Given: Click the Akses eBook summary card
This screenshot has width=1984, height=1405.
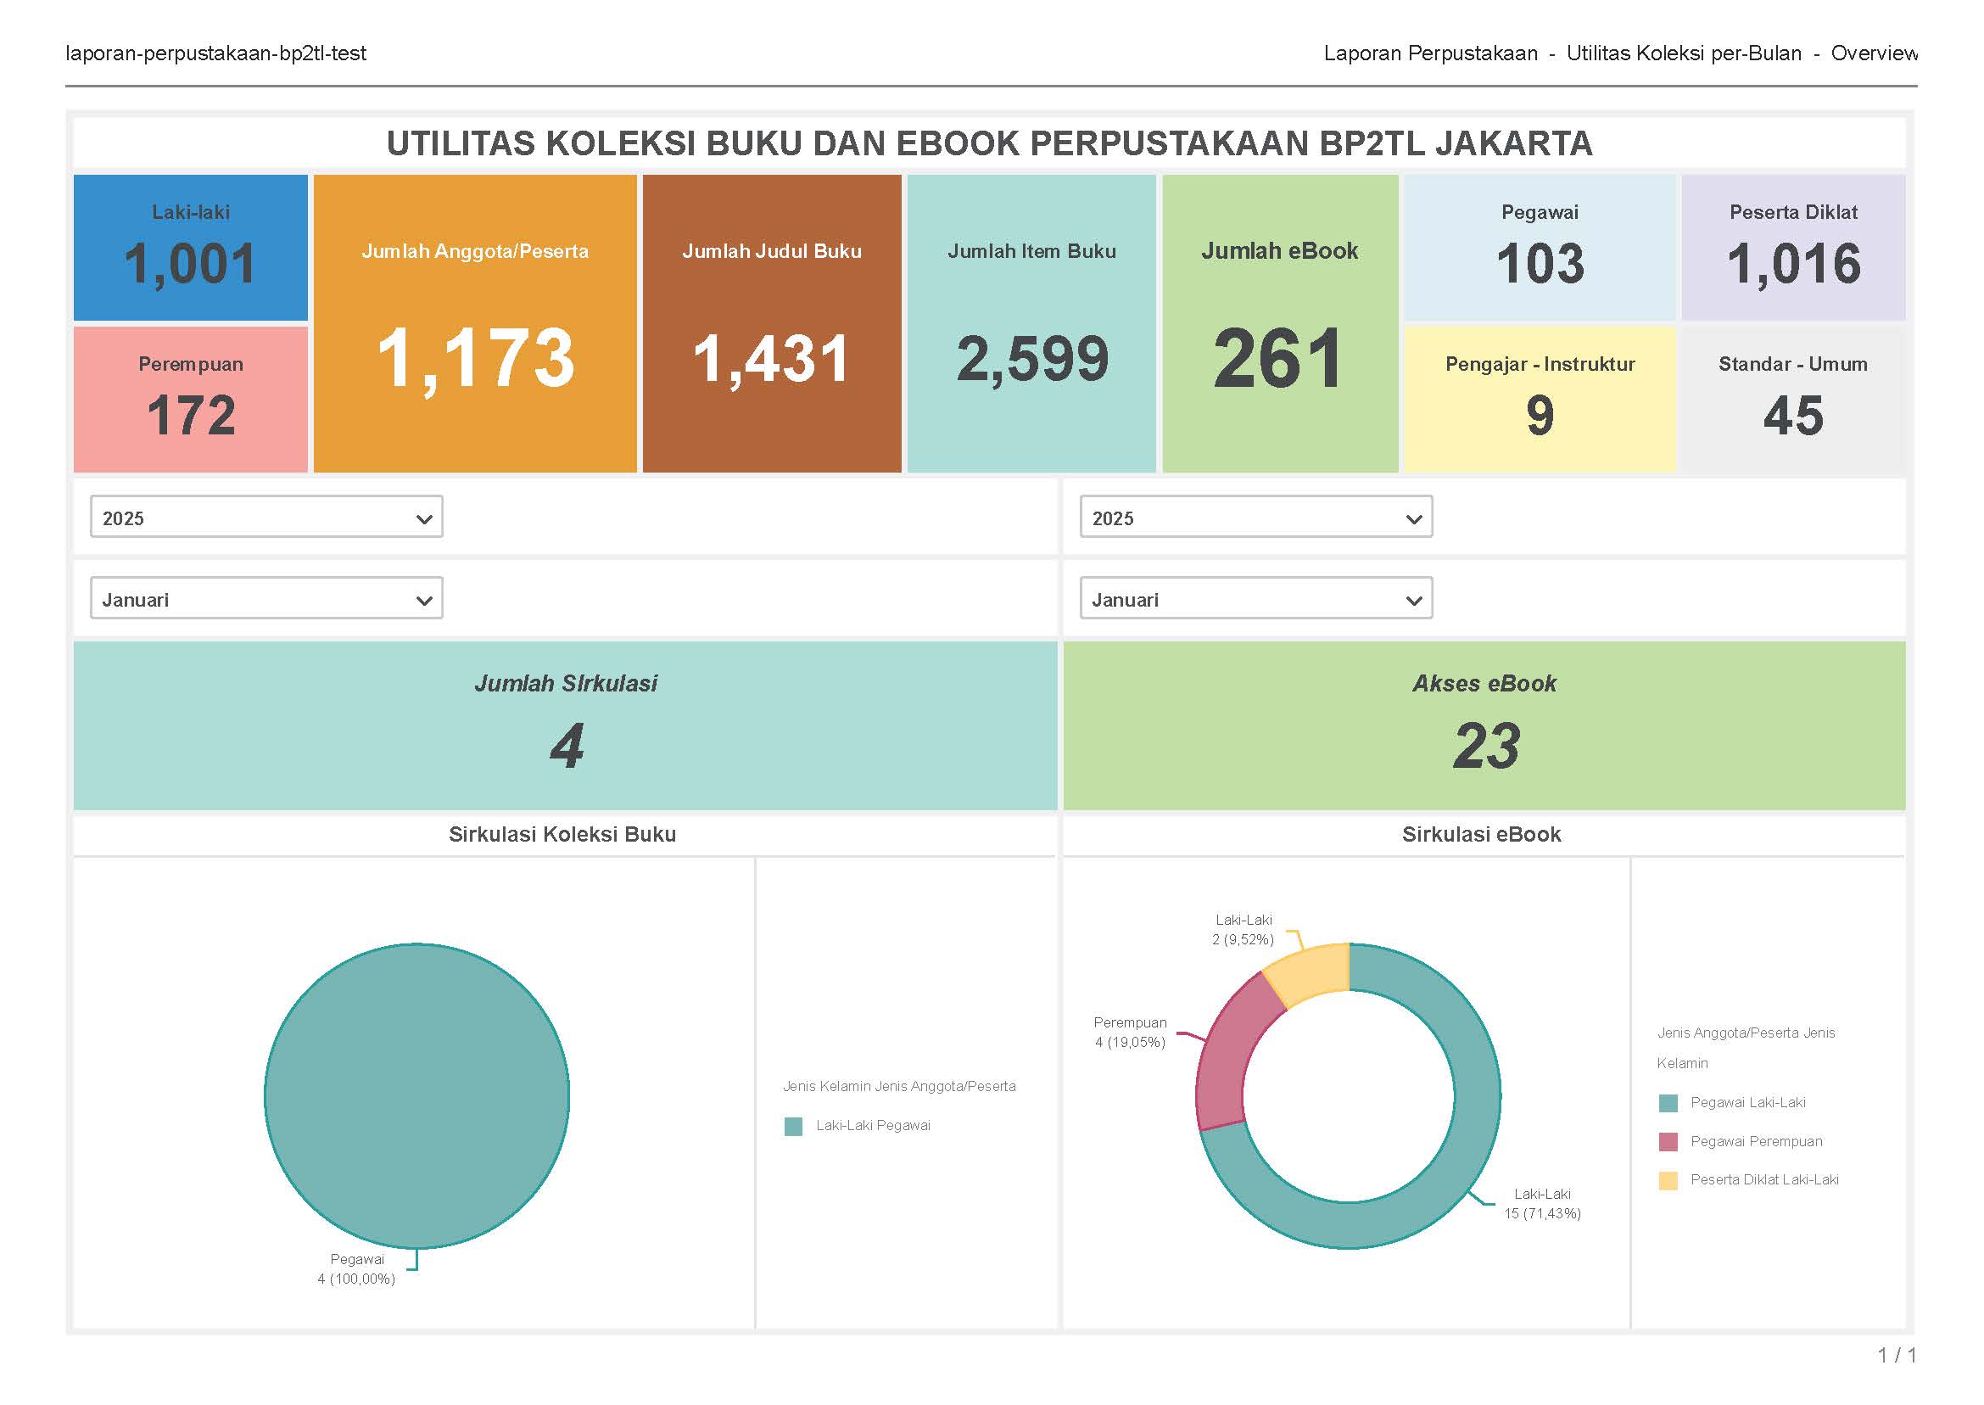Looking at the screenshot, I should (1484, 725).
